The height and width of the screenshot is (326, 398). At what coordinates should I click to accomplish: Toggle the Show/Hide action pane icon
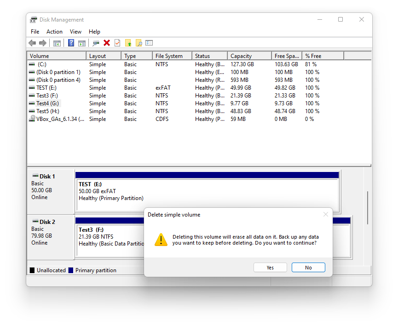tap(82, 43)
